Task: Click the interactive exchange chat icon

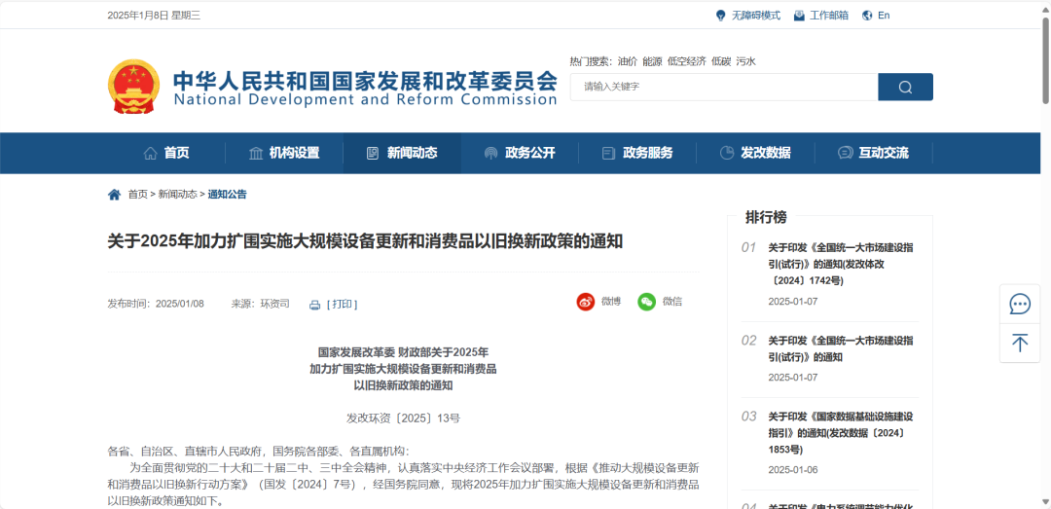Action: 846,153
